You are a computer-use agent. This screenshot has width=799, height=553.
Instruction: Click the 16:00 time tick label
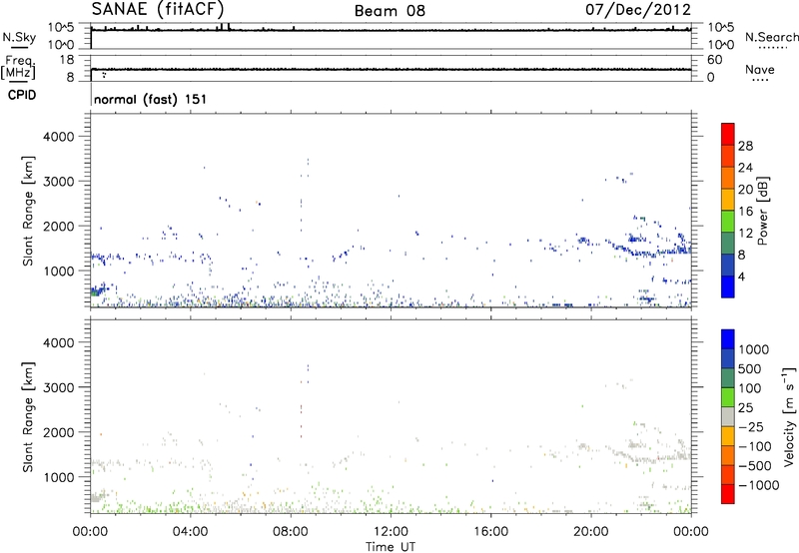tap(490, 532)
